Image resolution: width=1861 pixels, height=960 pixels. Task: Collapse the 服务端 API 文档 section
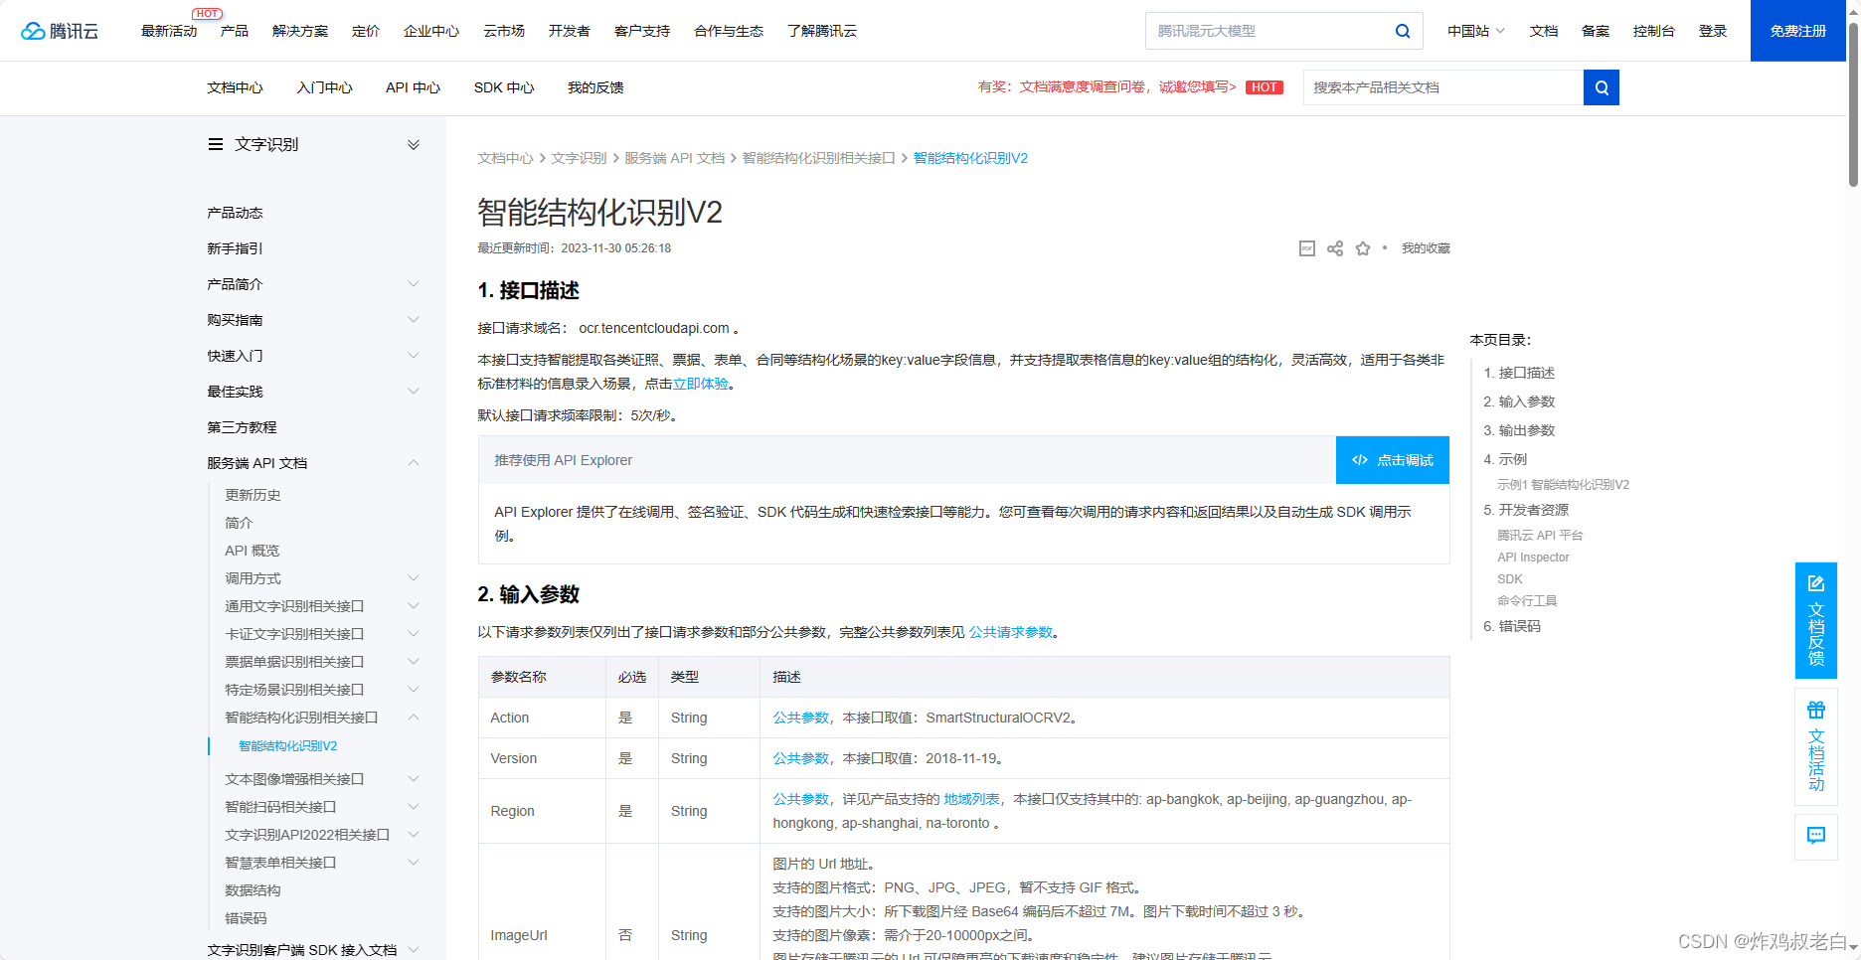414,463
